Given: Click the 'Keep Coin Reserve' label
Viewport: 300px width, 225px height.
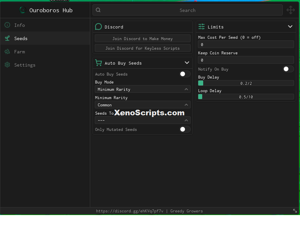Looking at the screenshot, I should coord(218,53).
